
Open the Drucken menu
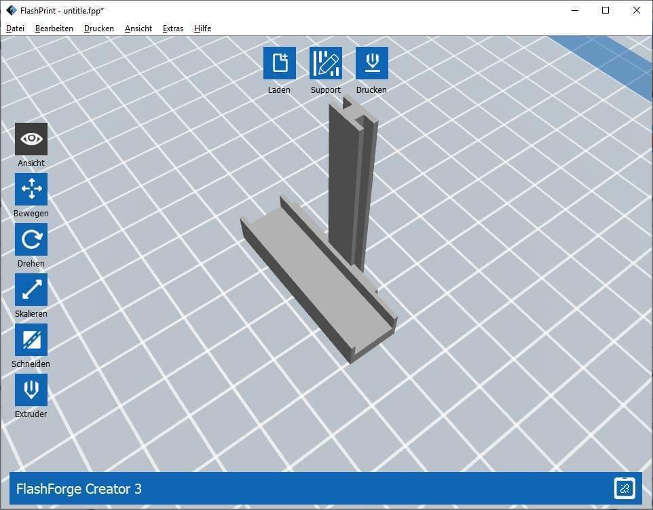(x=98, y=28)
